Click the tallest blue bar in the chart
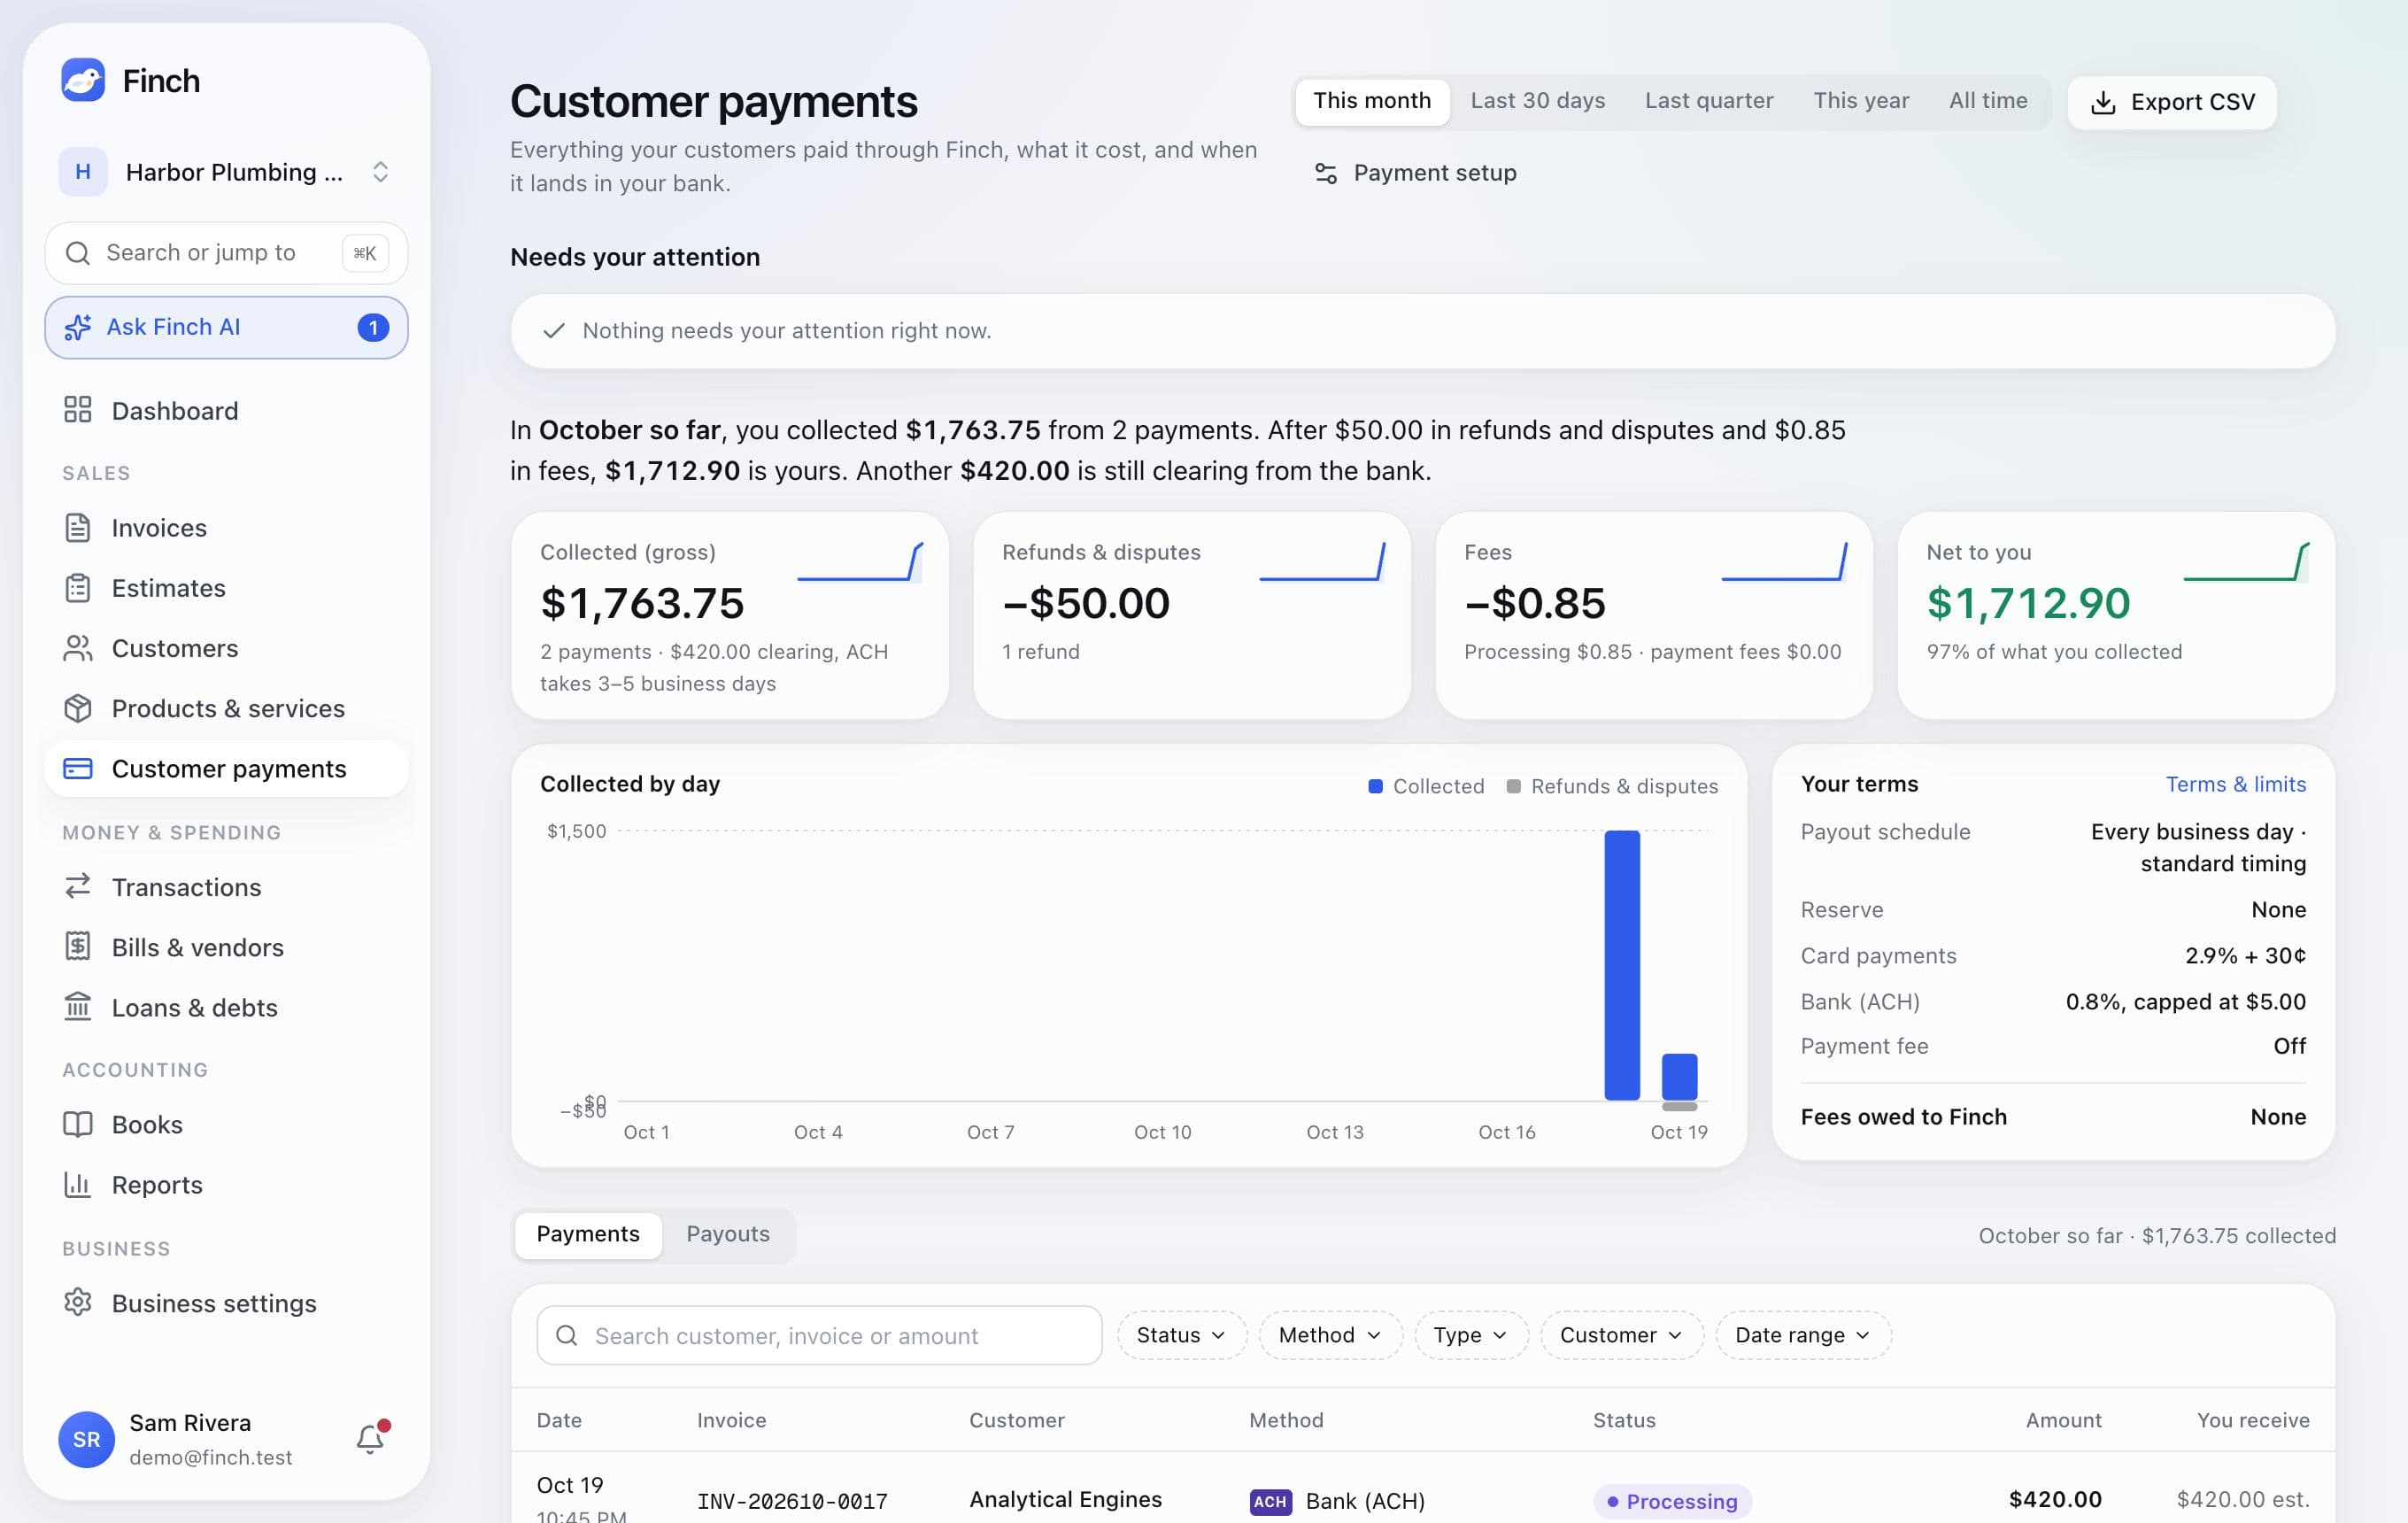Image resolution: width=2408 pixels, height=1523 pixels. pyautogui.click(x=1622, y=965)
